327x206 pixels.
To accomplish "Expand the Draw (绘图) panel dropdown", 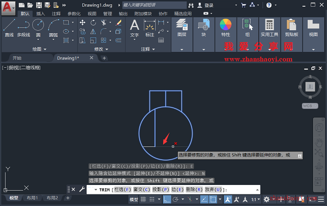I will click(39, 49).
